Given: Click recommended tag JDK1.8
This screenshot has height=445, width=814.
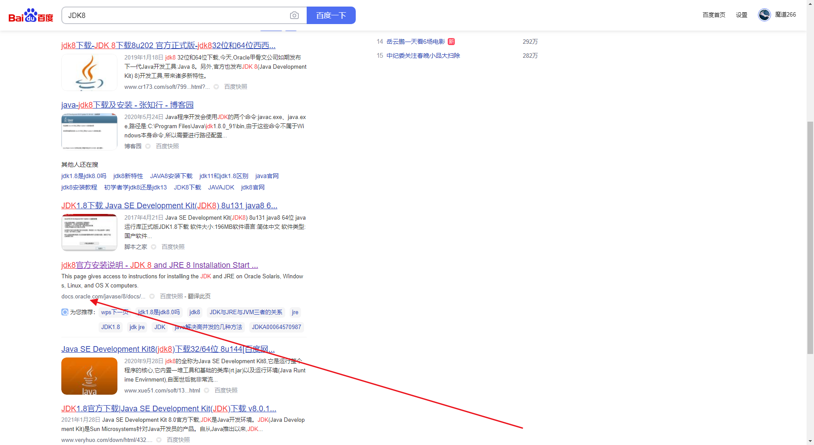Looking at the screenshot, I should pos(110,327).
